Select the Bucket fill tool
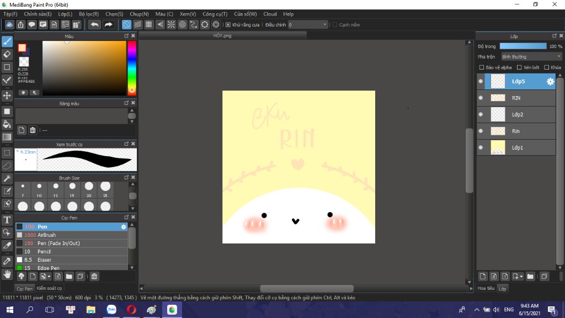Viewport: 565px width, 318px height. (x=7, y=124)
